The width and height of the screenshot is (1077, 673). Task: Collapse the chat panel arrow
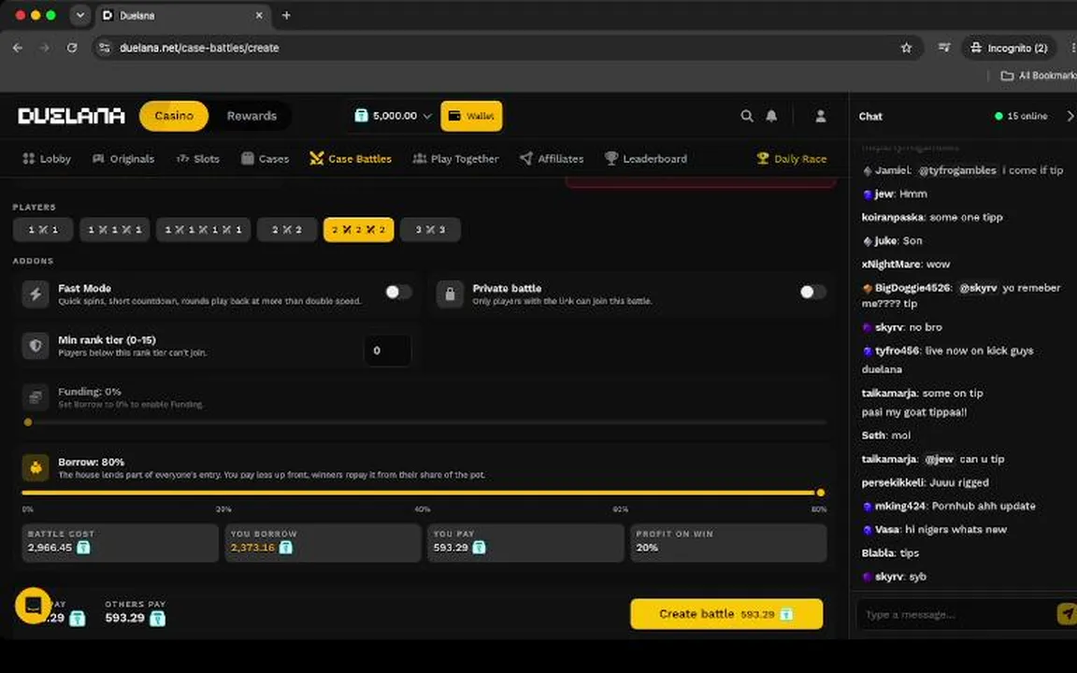[x=1070, y=116]
